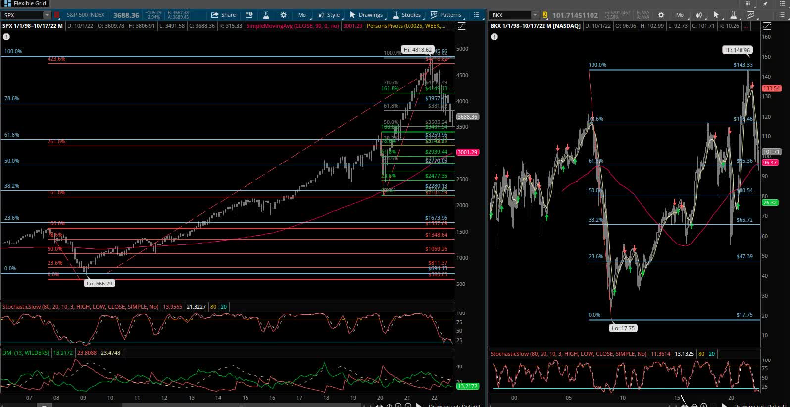Viewport: 790px width, 407px height.
Task: Click the 13.2172 green value bubble on DMI axis
Action: pos(467,386)
